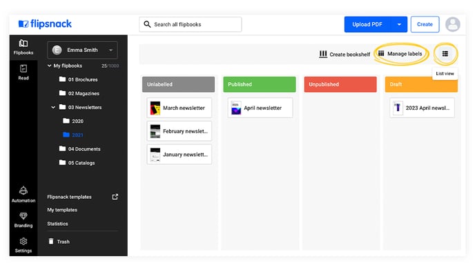This screenshot has height=270, width=475.
Task: Click the Trash bin icon
Action: click(x=51, y=241)
